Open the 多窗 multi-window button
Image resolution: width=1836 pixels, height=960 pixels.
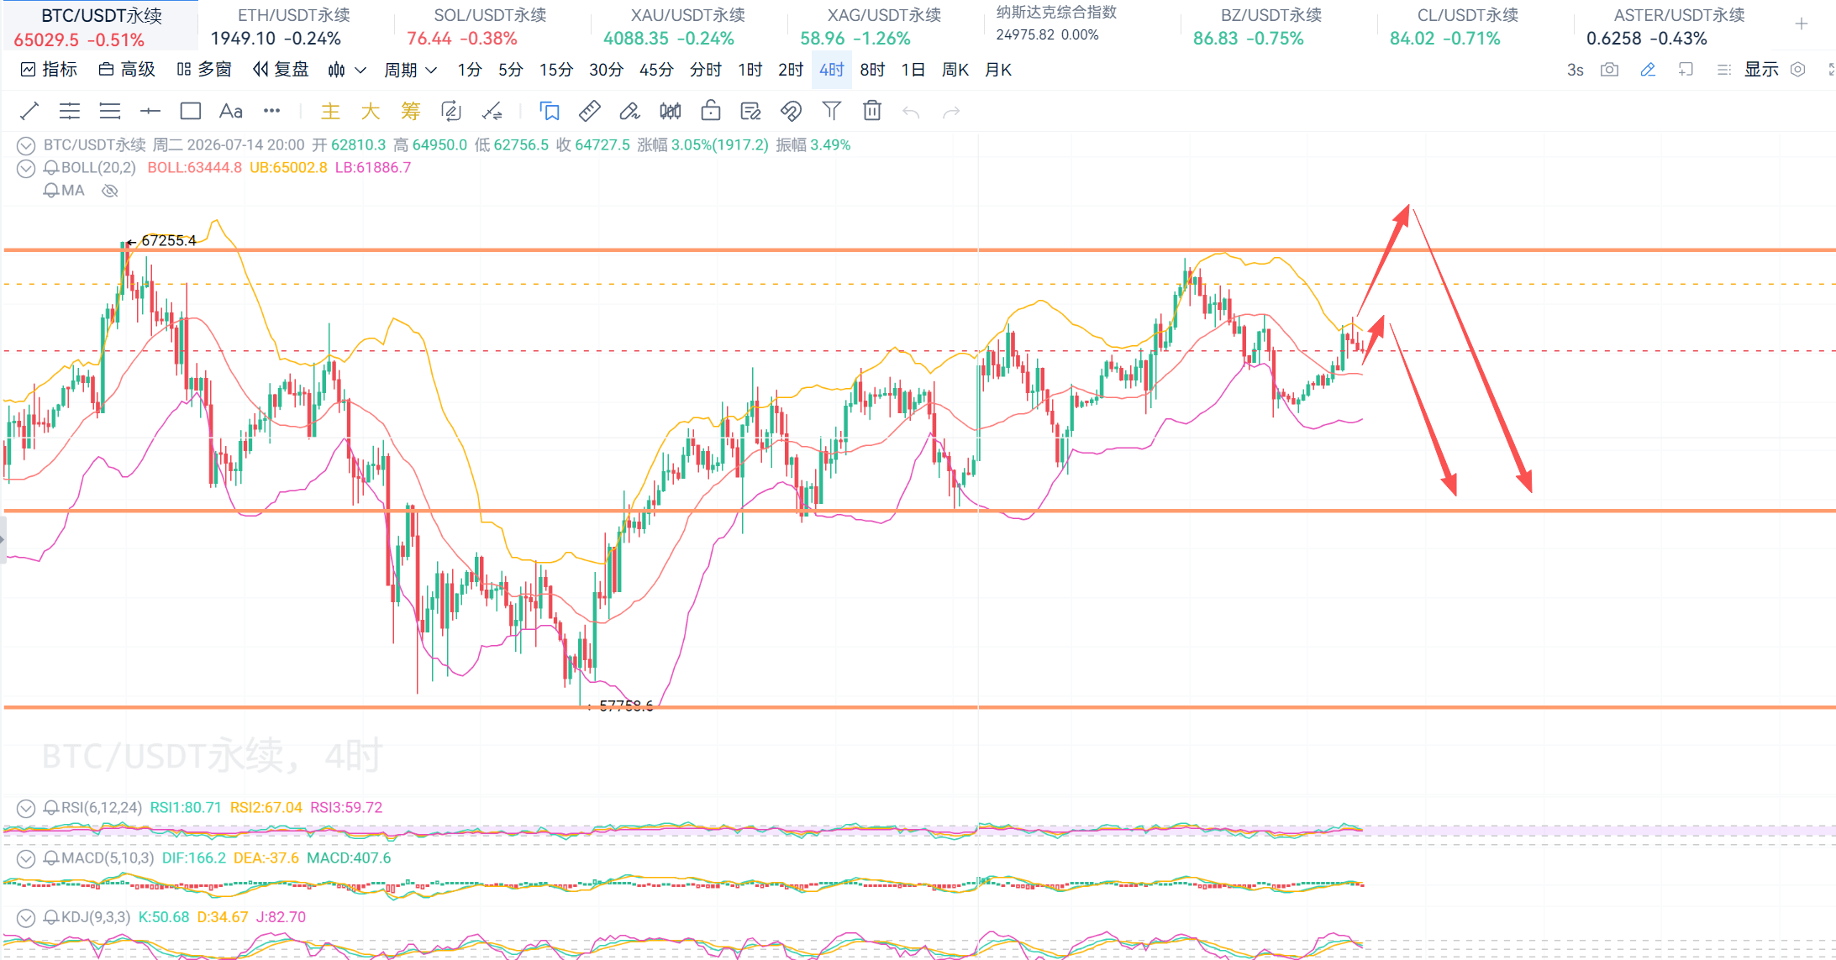[205, 70]
